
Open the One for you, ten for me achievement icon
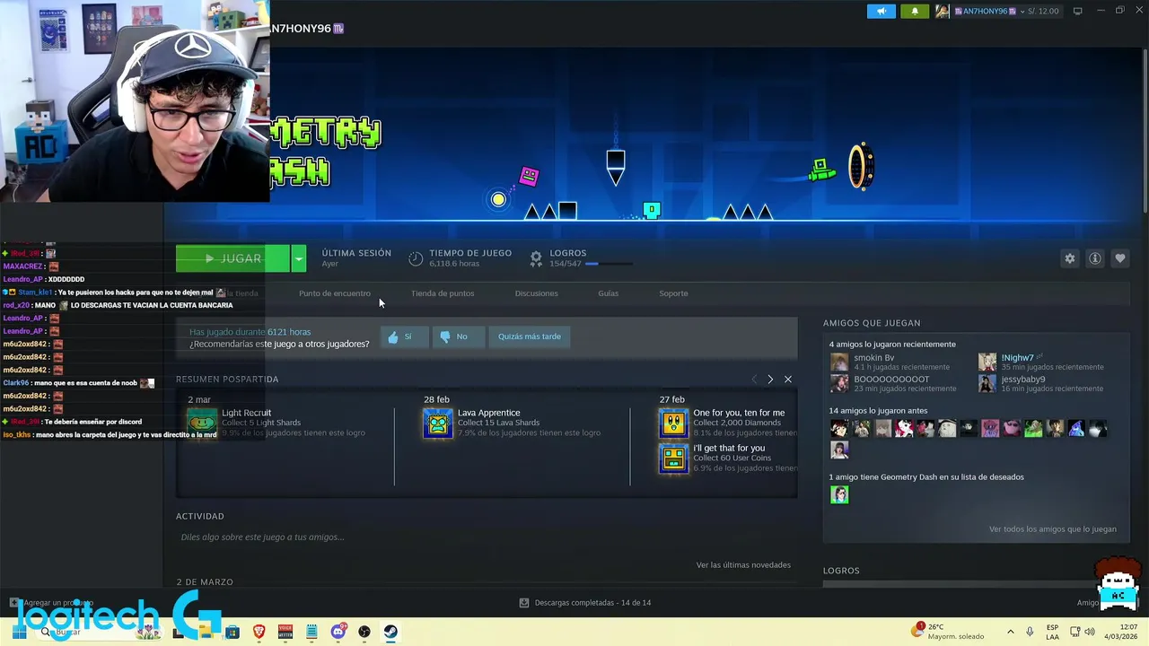[673, 422]
